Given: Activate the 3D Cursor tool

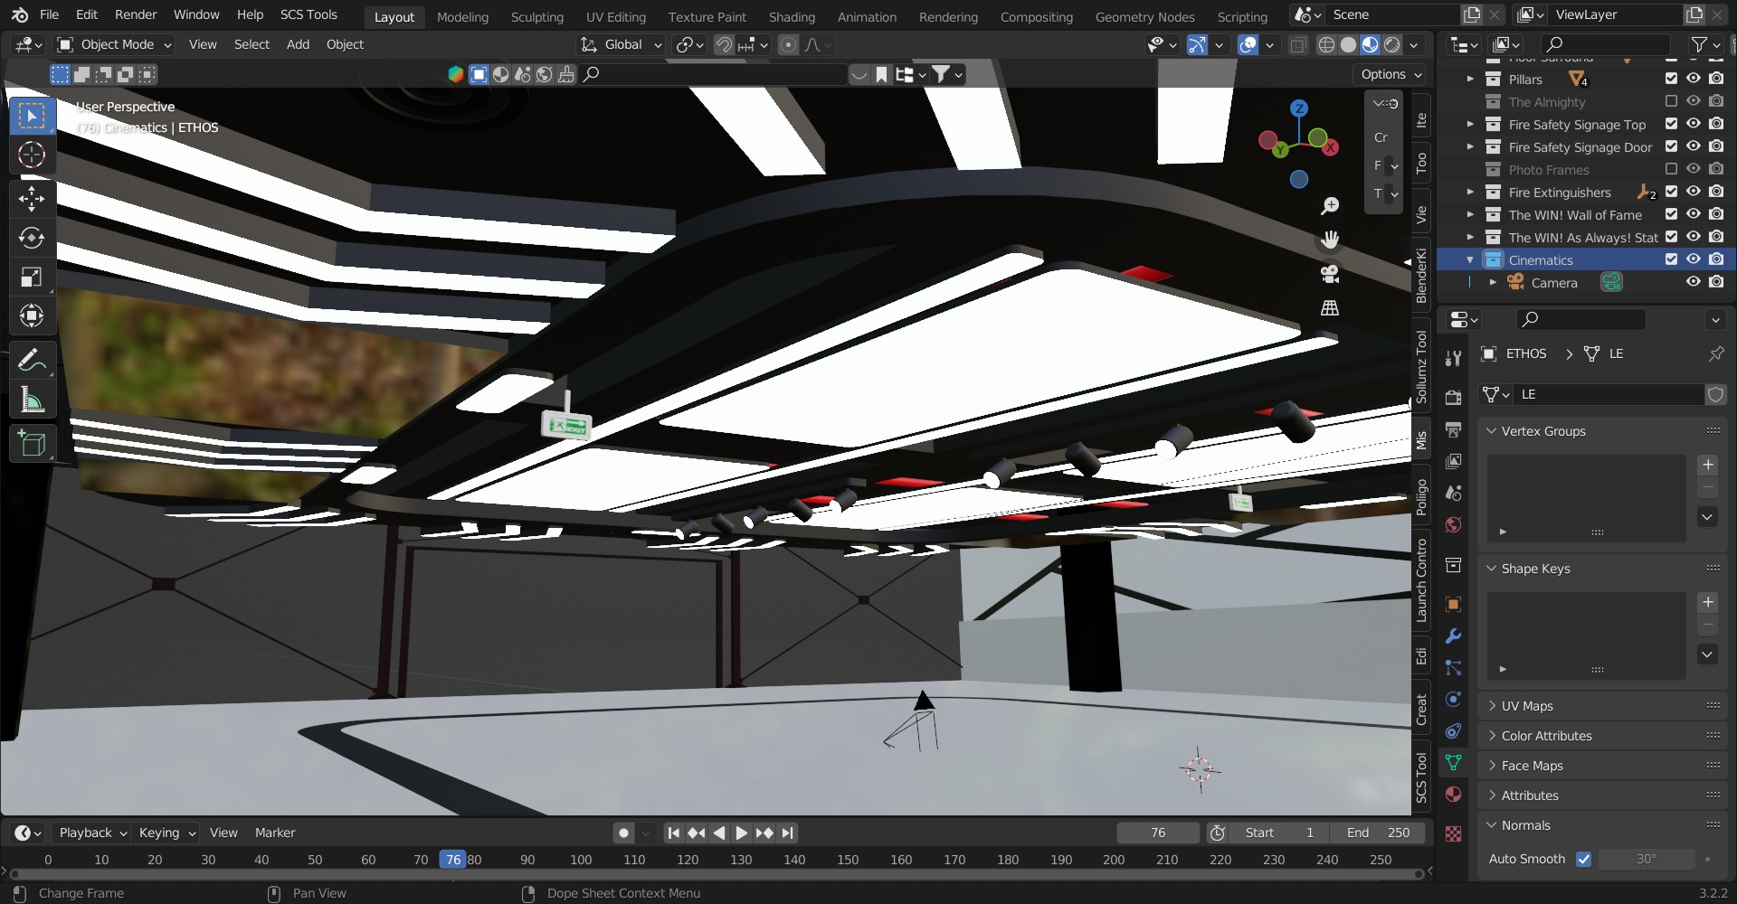Looking at the screenshot, I should pos(33,155).
